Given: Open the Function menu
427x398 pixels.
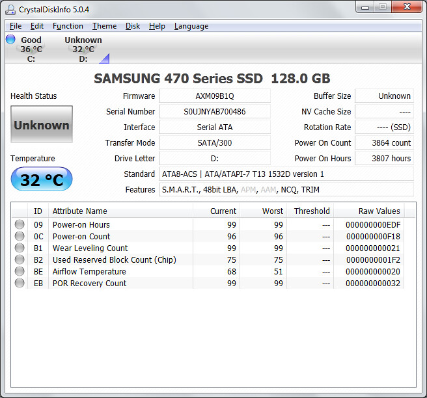Looking at the screenshot, I should click(x=68, y=26).
